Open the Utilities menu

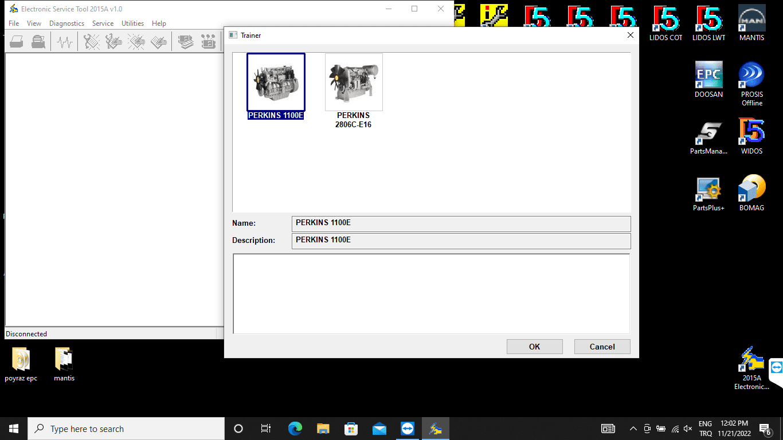(132, 23)
